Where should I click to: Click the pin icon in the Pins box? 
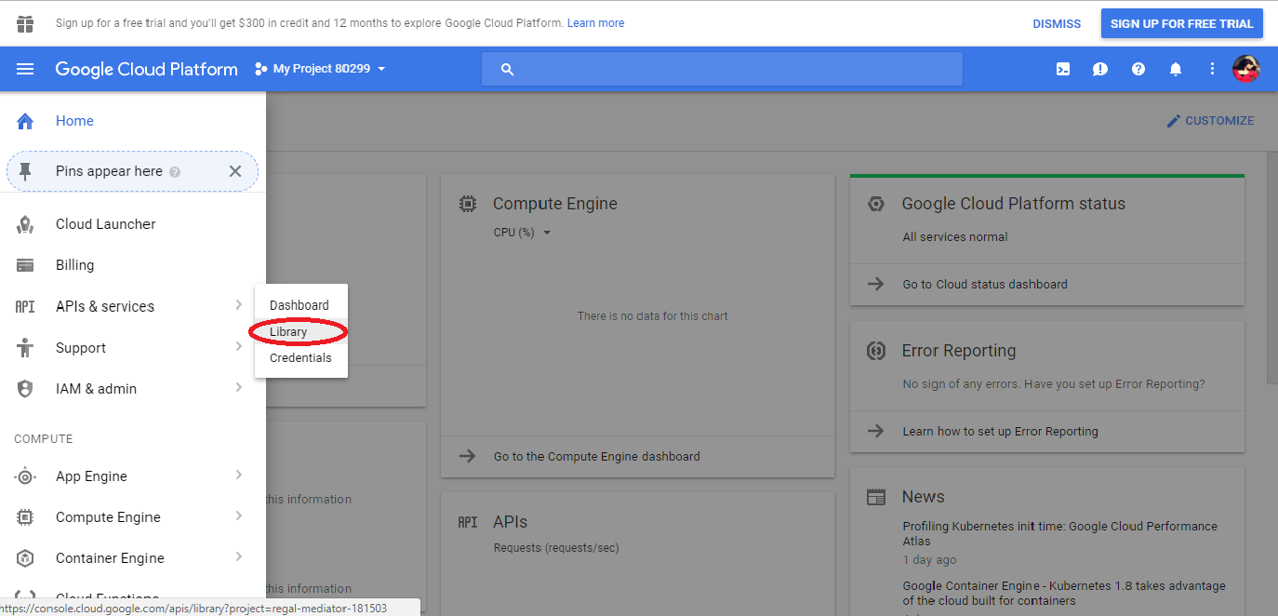[x=26, y=171]
